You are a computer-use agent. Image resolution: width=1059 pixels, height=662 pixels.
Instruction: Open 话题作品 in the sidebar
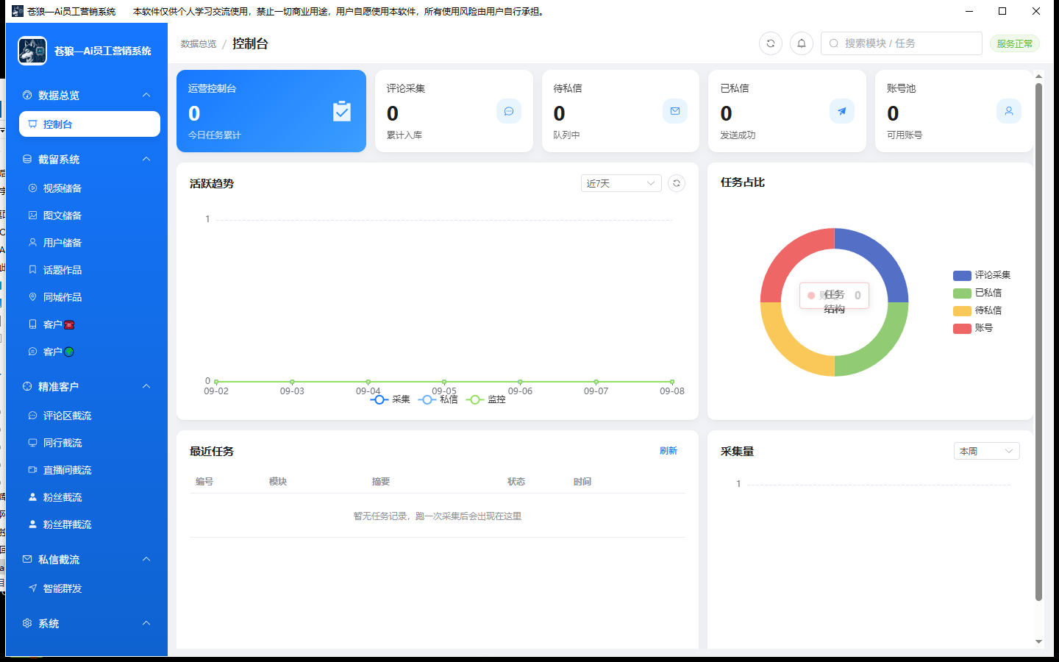coord(90,270)
